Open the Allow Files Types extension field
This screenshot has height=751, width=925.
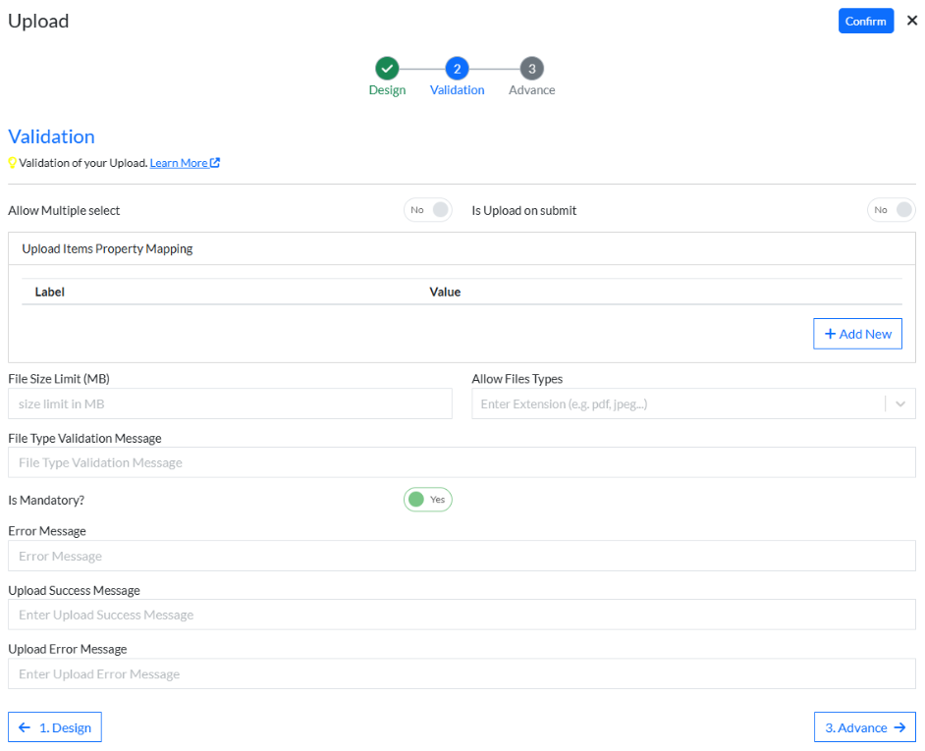tap(678, 404)
